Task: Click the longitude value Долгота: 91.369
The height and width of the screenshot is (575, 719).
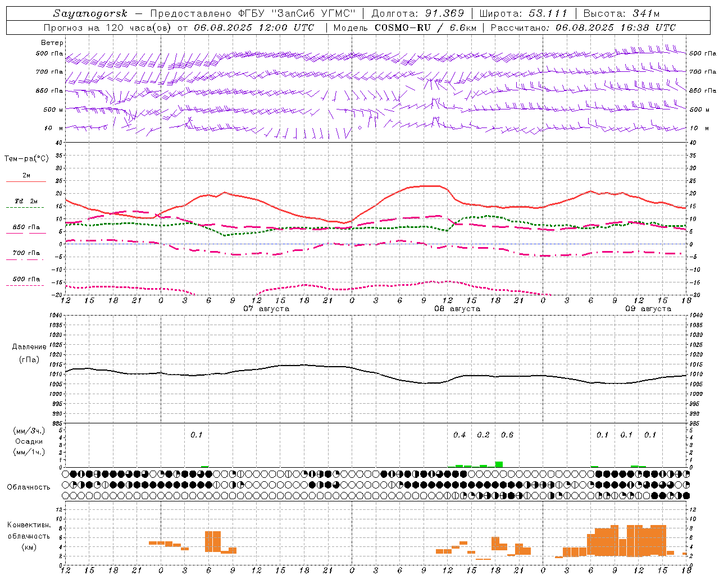Action: (418, 13)
